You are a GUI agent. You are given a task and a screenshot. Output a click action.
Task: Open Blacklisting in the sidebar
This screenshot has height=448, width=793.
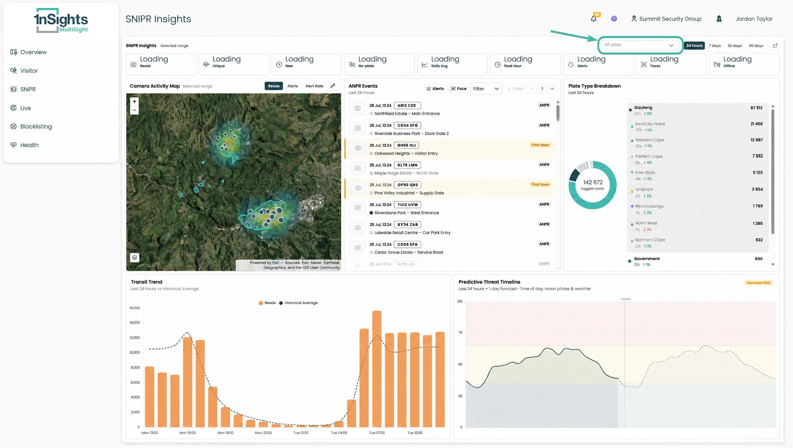click(x=36, y=126)
